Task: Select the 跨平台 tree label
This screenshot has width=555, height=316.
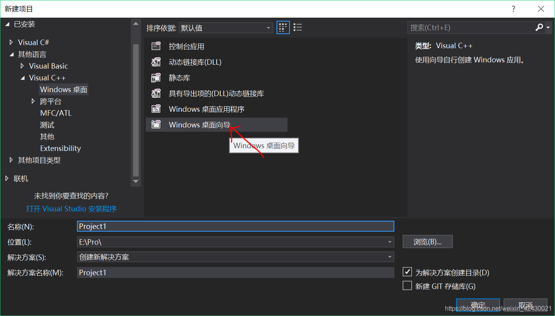Action: point(51,101)
